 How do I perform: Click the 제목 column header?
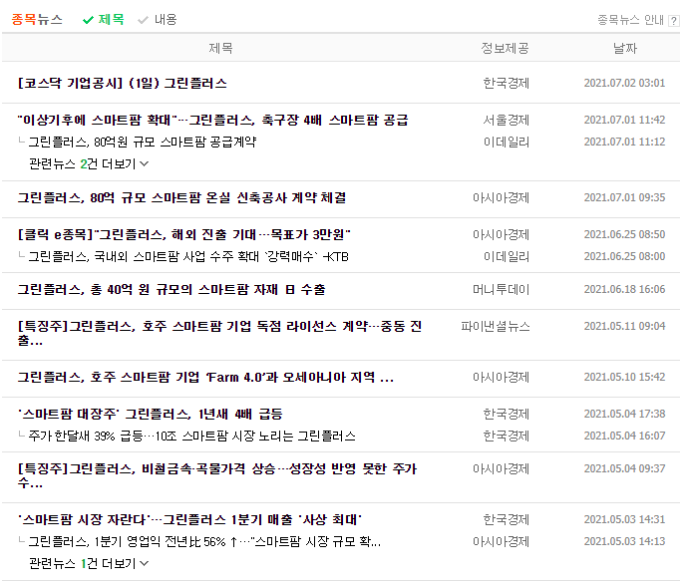click(220, 48)
